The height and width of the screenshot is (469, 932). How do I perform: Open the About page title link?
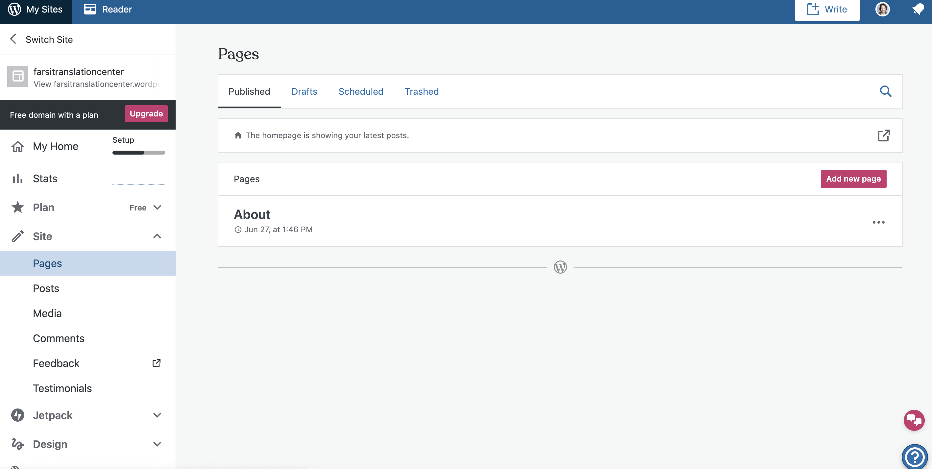(252, 214)
